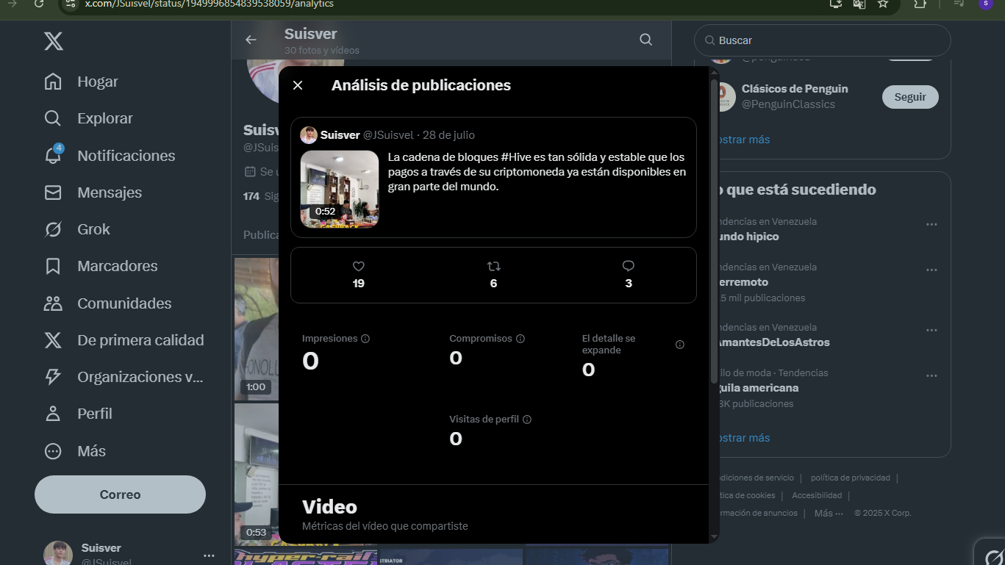The image size is (1005, 565).
Task: Focus the Buscar search field
Action: (x=822, y=40)
